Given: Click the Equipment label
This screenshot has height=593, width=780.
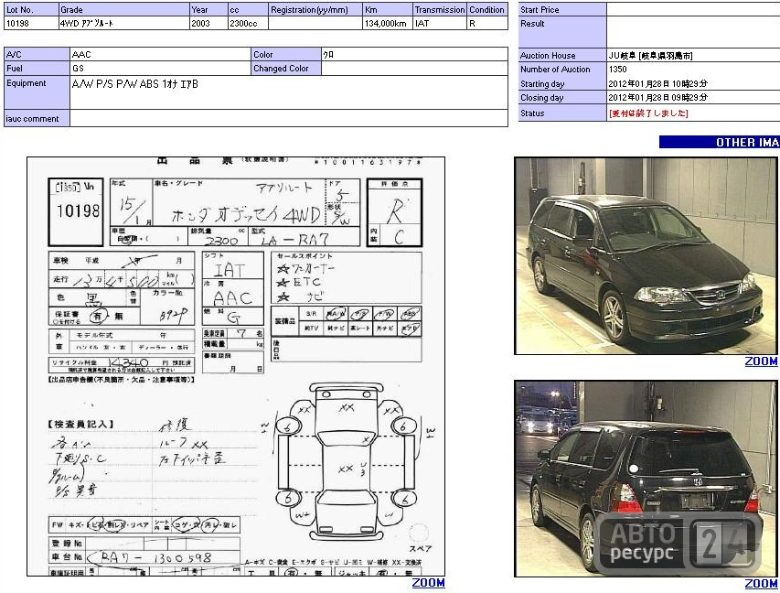Looking at the screenshot, I should 27,83.
